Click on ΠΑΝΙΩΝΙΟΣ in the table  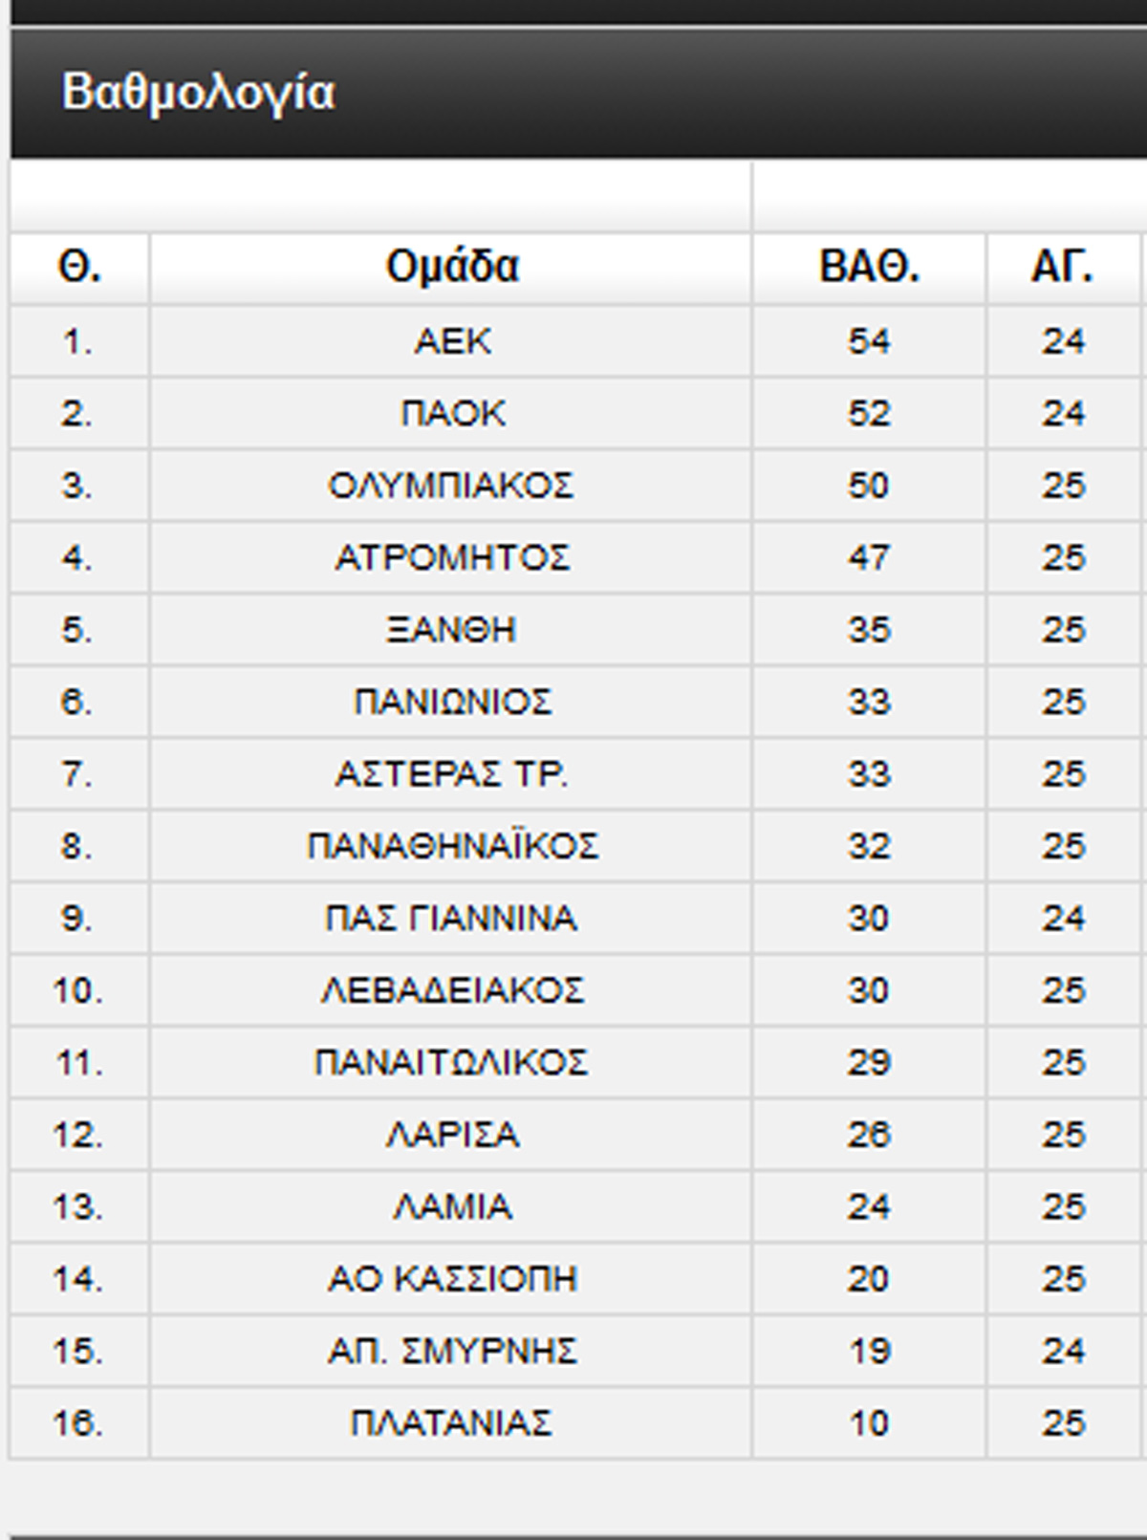point(451,702)
